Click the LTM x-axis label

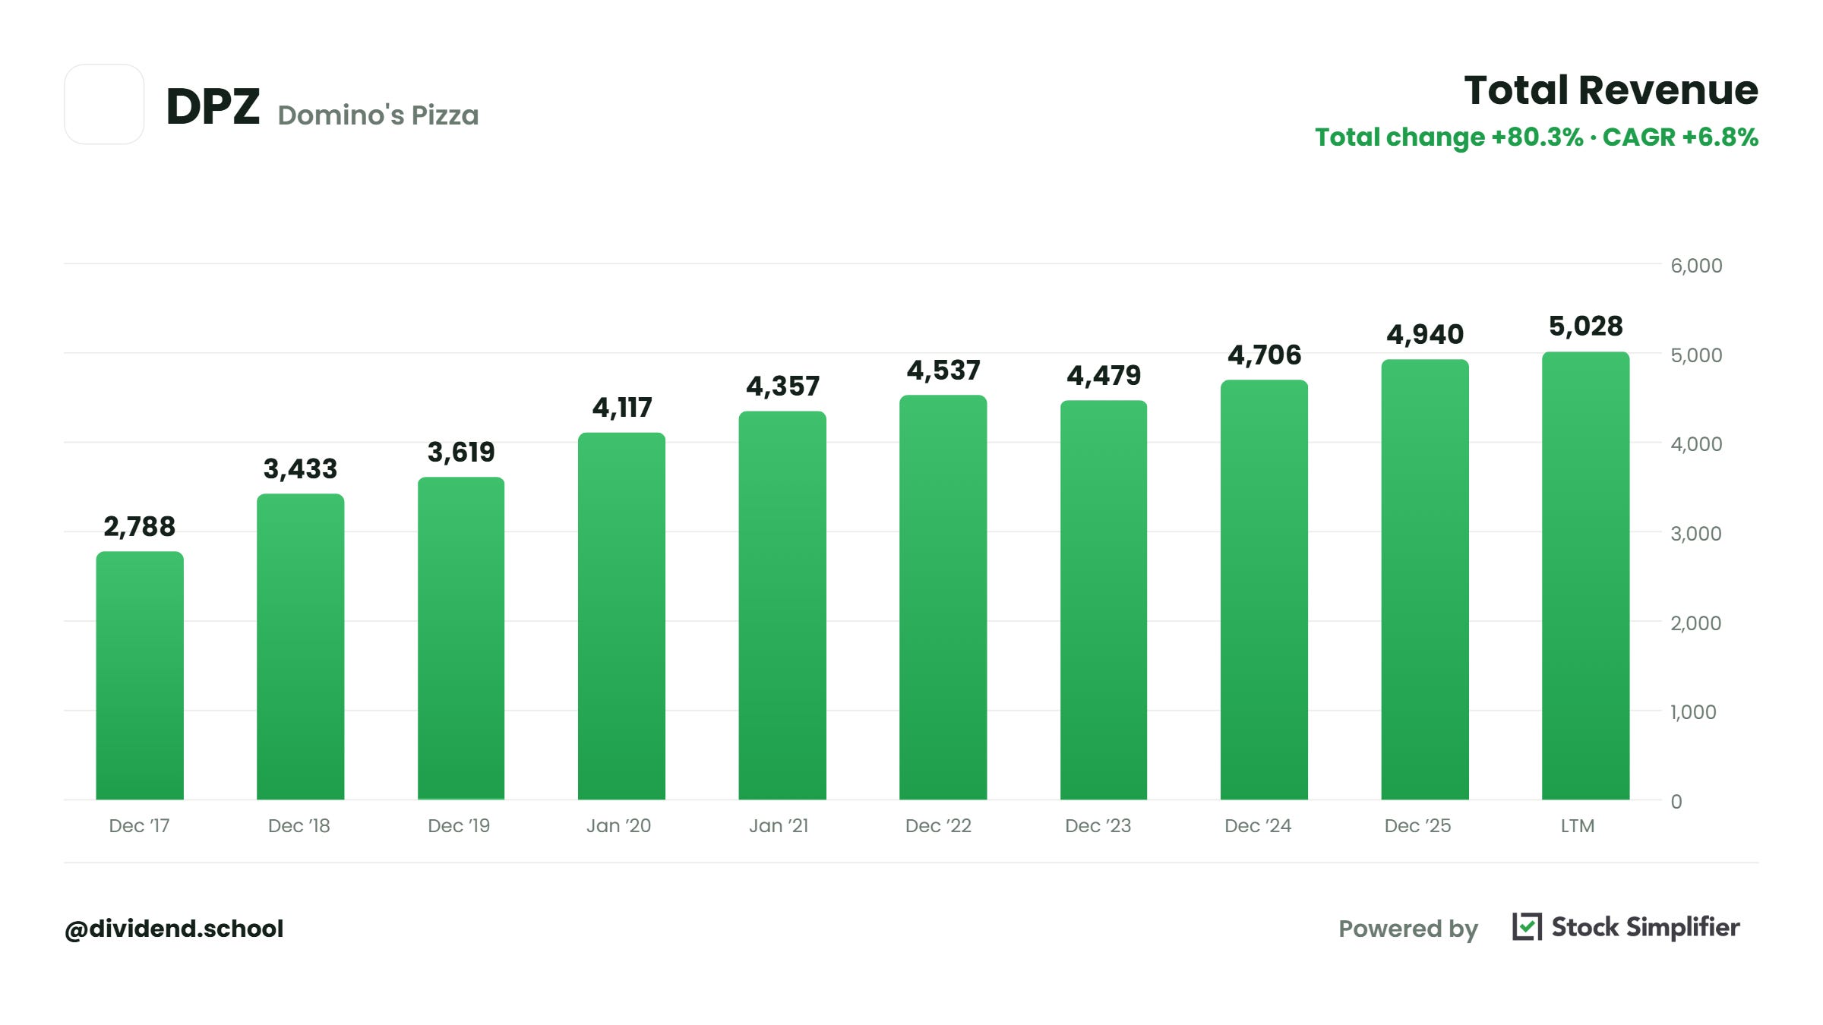coord(1578,826)
